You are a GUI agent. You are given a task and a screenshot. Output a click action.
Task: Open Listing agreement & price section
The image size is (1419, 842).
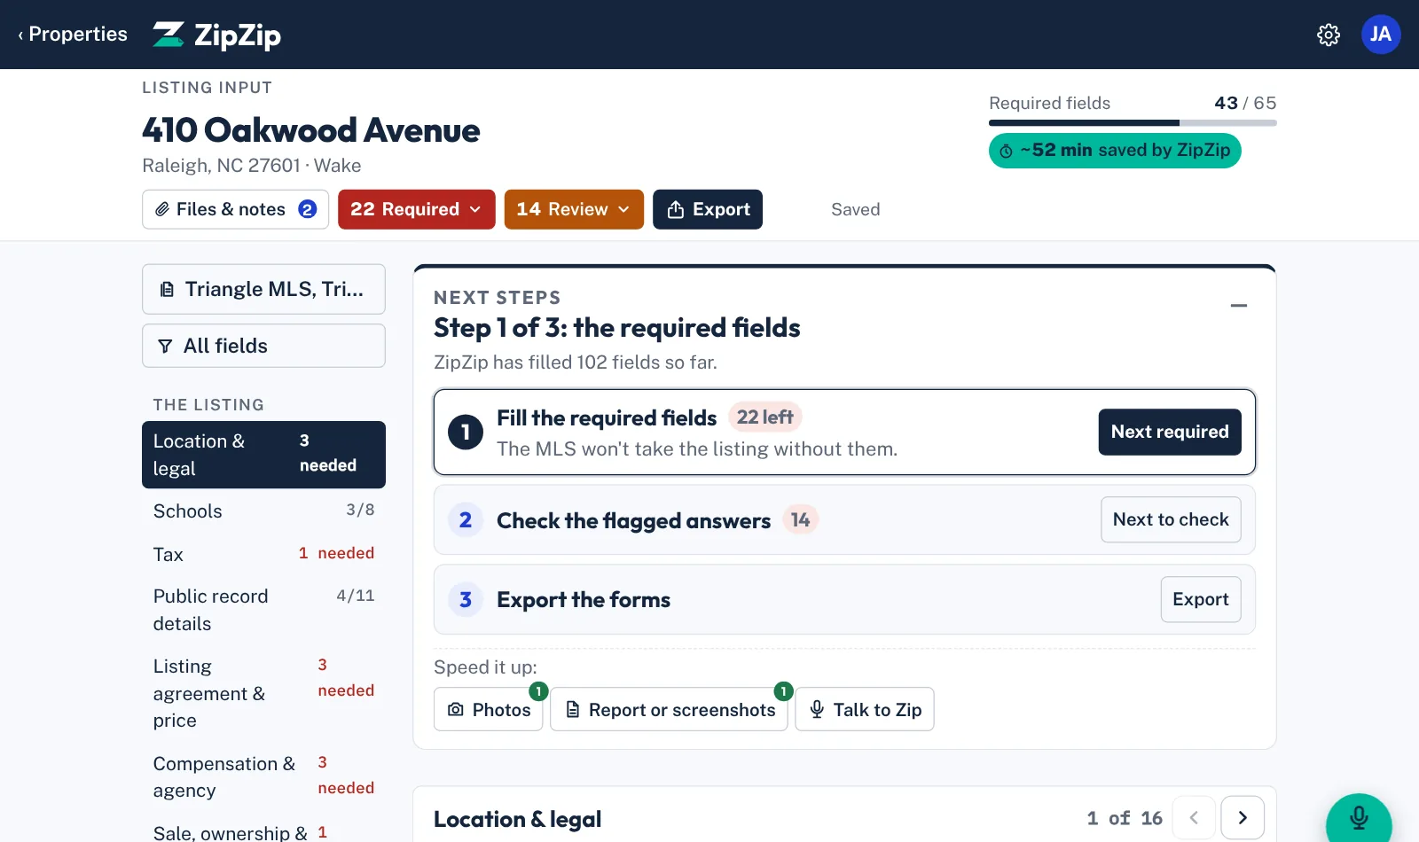(x=263, y=693)
